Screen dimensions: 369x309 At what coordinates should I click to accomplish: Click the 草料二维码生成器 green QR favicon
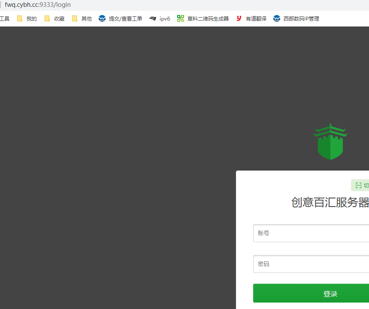(181, 18)
